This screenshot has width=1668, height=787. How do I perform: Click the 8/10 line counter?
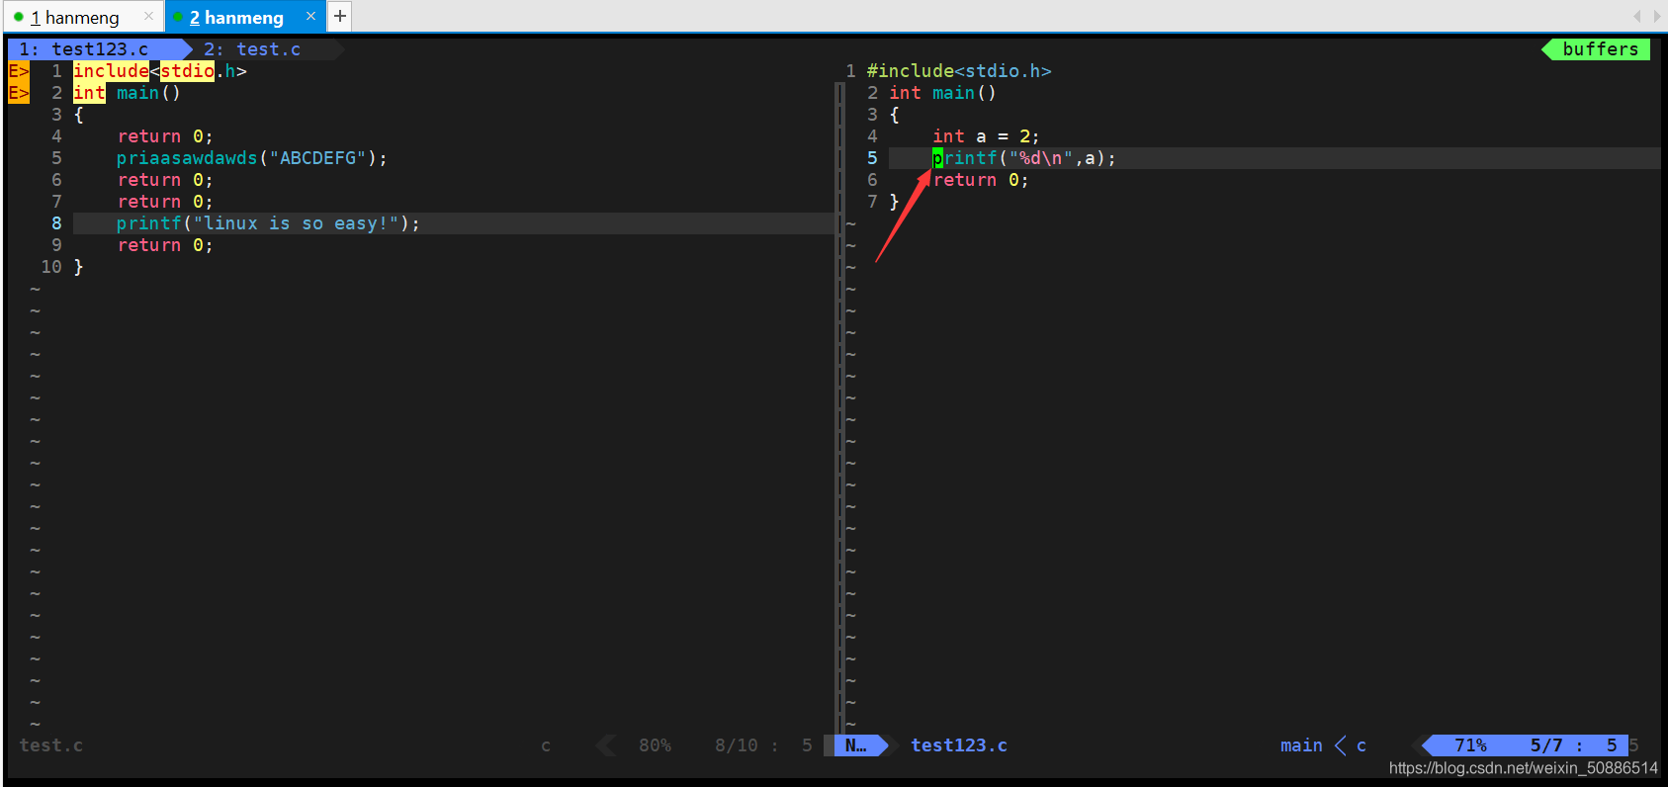click(737, 745)
